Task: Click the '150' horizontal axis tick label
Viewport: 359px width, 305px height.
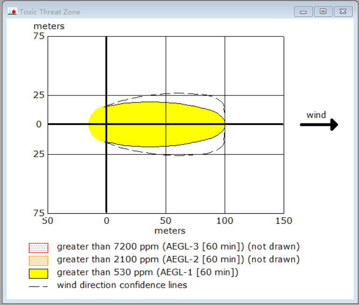Action: [284, 221]
